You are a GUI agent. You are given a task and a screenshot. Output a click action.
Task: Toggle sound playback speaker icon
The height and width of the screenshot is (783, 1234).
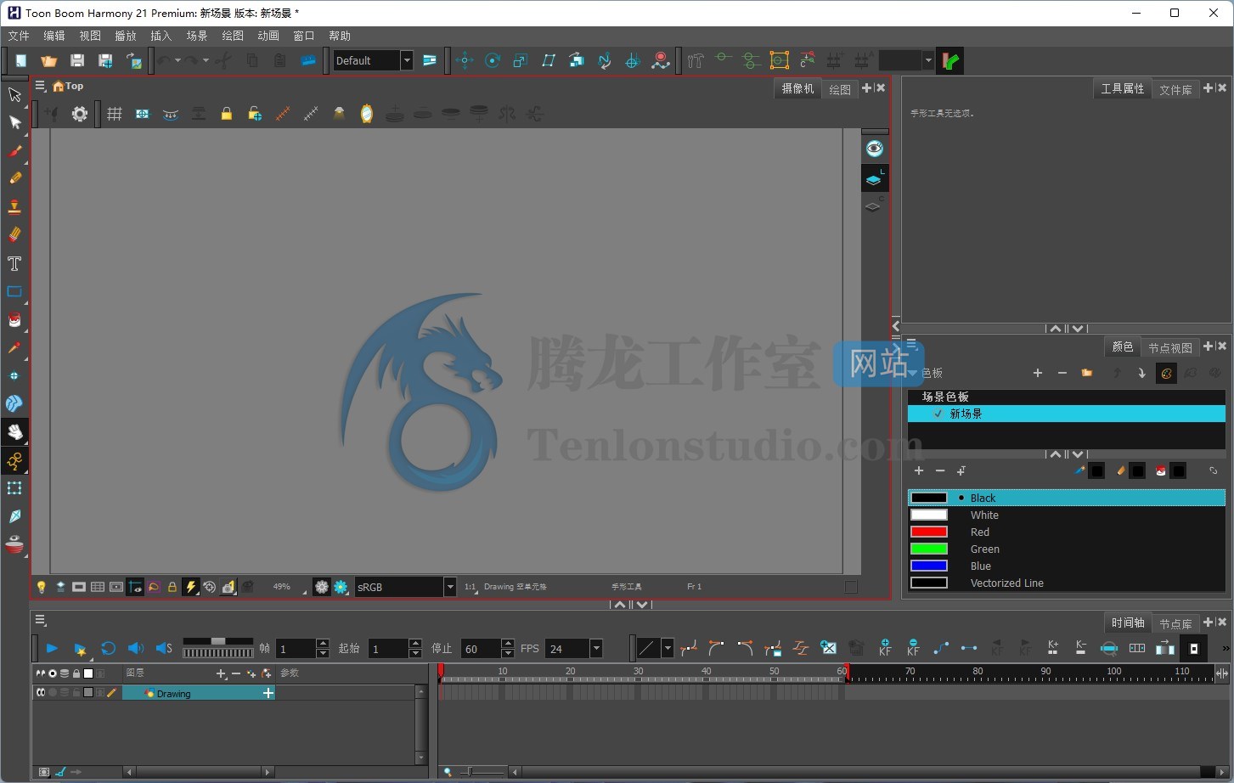tap(136, 648)
